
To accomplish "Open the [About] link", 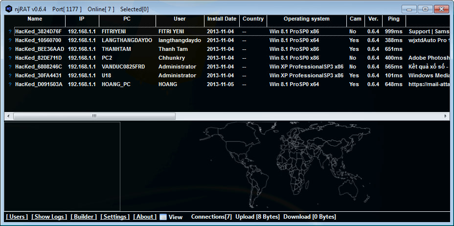I will point(145,217).
